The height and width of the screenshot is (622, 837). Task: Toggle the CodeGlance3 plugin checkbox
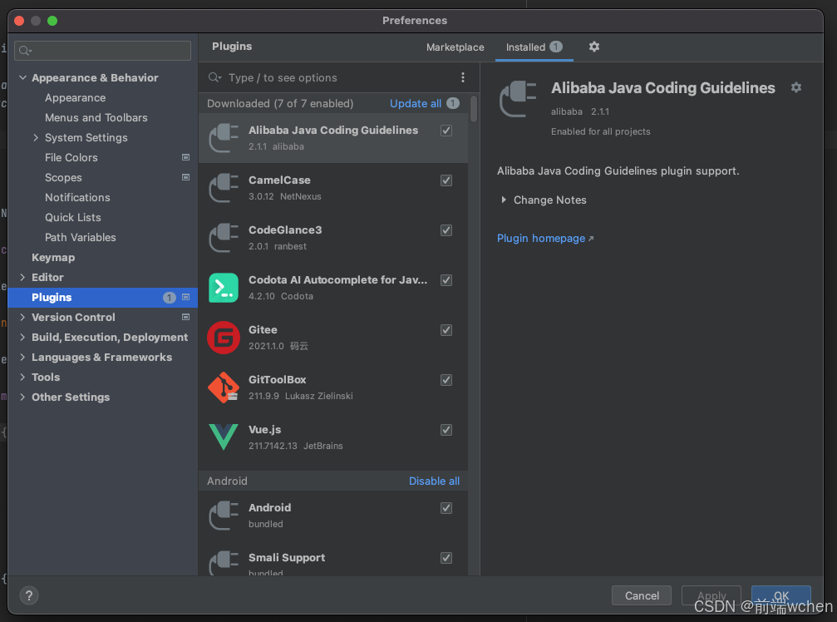click(x=446, y=230)
